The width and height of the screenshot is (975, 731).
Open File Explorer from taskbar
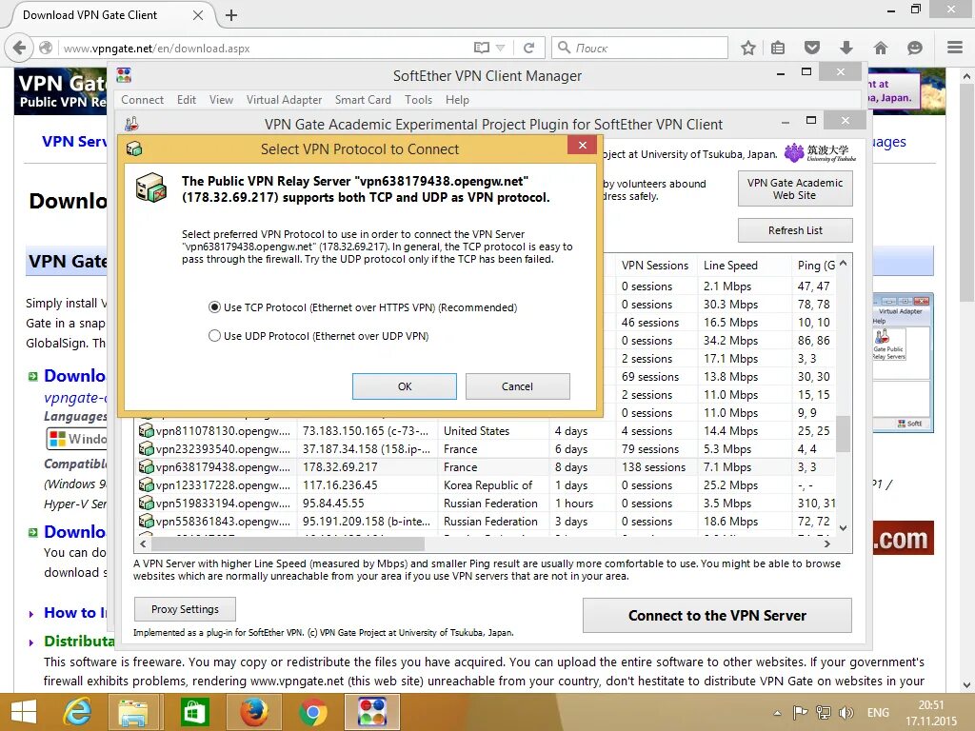click(x=133, y=712)
